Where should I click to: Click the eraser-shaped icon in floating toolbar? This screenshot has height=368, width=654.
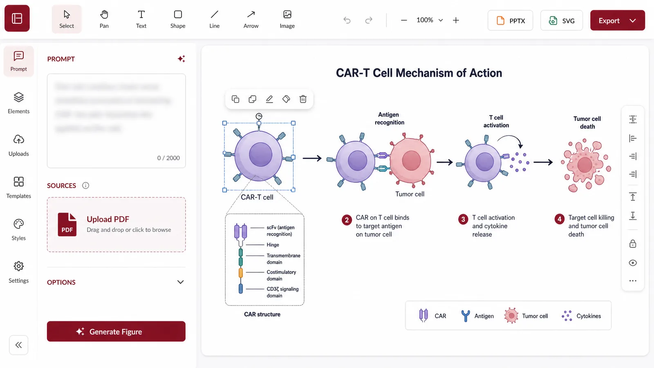click(x=286, y=99)
